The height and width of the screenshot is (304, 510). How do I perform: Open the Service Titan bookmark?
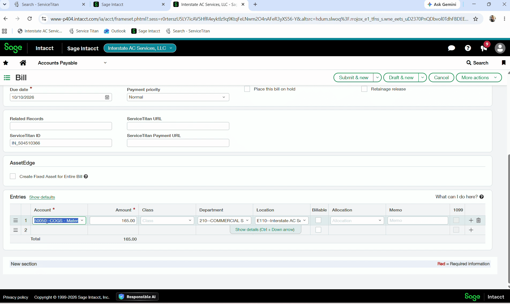[84, 31]
